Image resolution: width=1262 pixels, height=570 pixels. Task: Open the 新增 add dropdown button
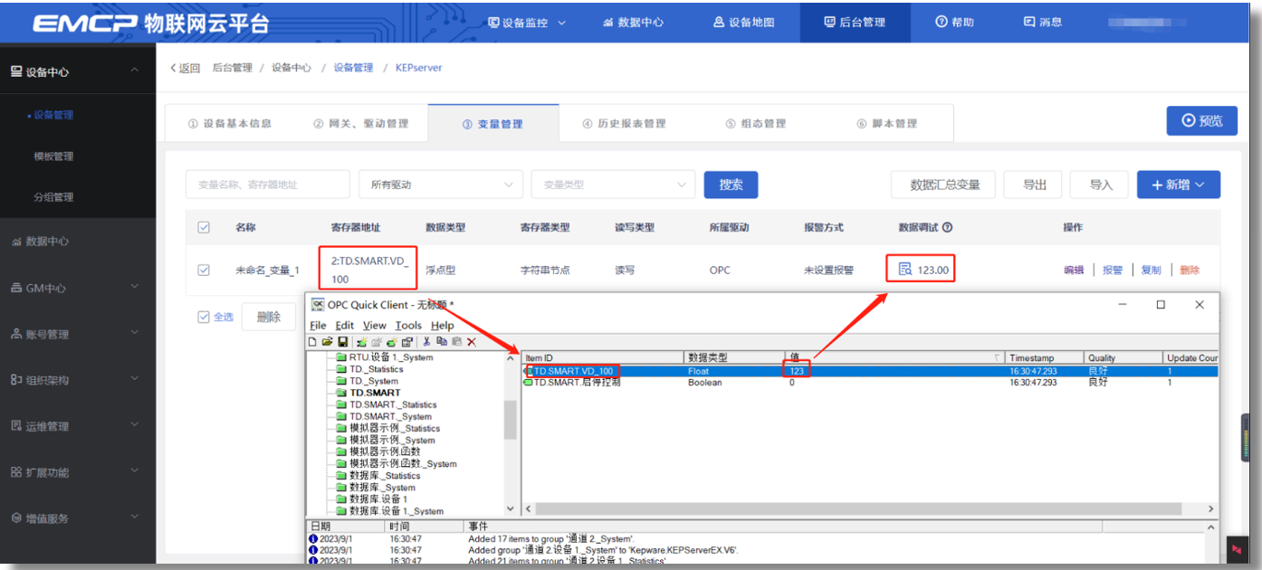click(x=1179, y=185)
